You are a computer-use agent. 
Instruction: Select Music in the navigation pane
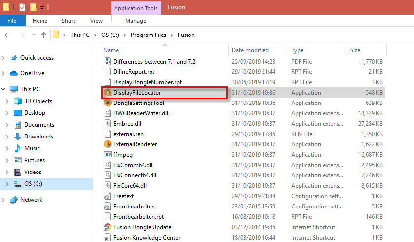[32, 148]
